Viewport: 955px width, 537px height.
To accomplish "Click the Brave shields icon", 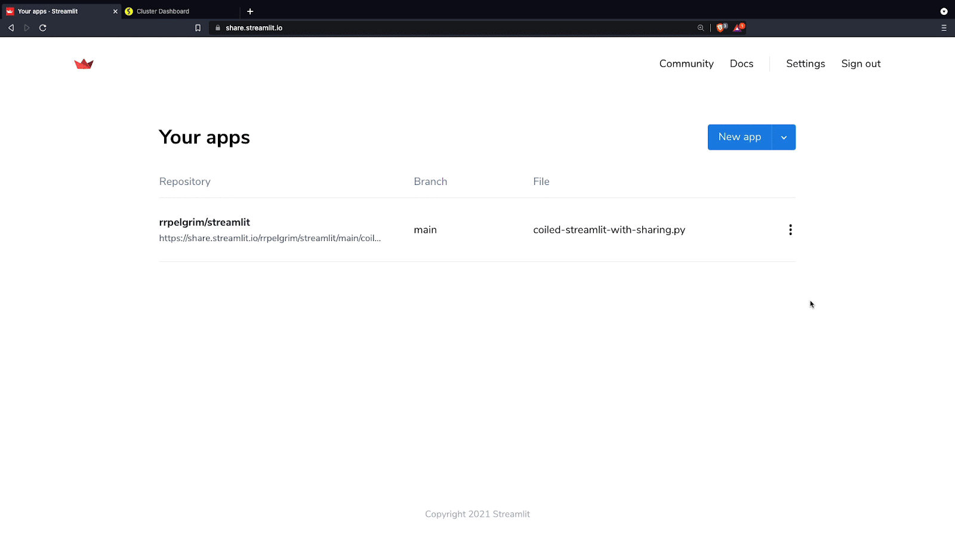I will 721,27.
